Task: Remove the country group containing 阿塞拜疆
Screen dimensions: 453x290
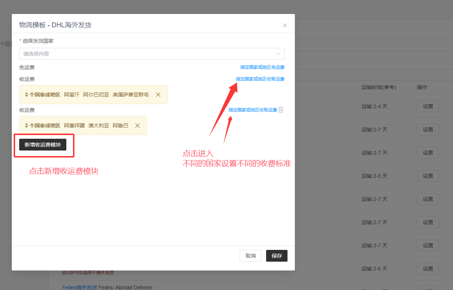Action: tap(137, 125)
